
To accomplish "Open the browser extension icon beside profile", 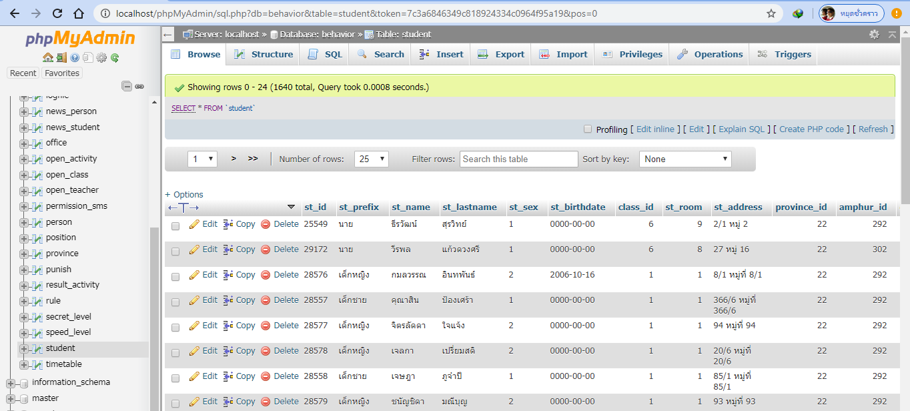I will 798,13.
